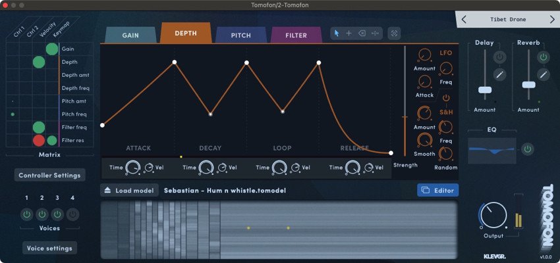Click the envelope end point in Release
Viewport: 560px width, 263px height.
(x=391, y=153)
